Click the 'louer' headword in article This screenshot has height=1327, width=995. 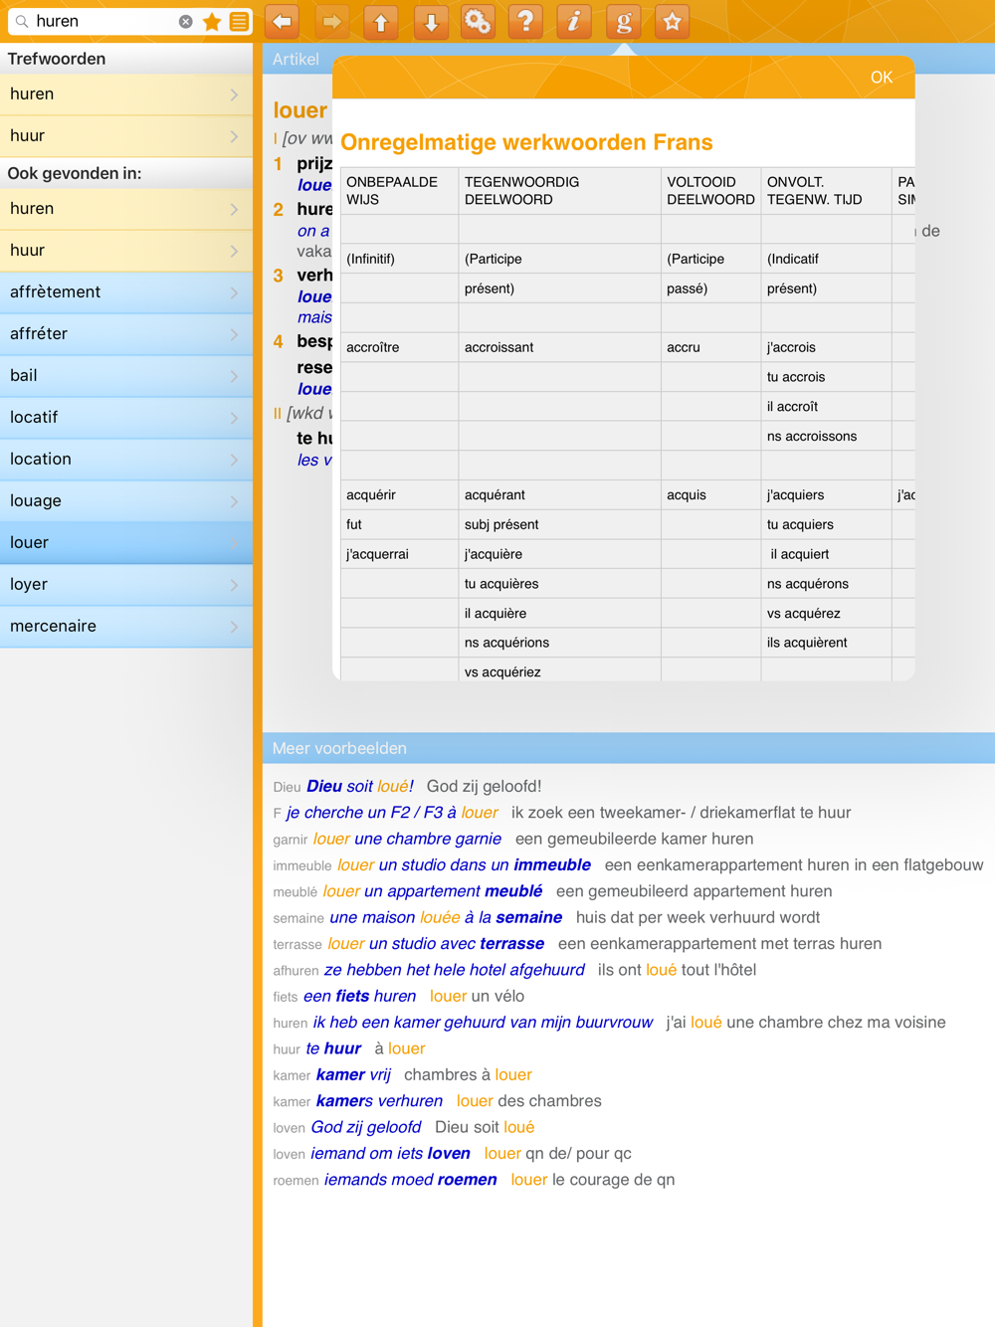[300, 110]
